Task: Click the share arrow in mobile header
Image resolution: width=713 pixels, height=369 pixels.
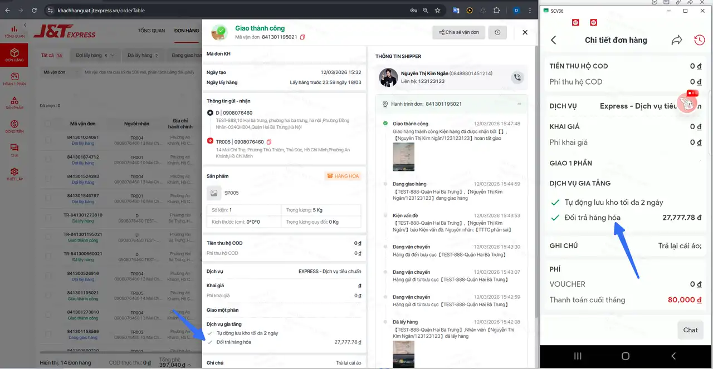Action: click(x=676, y=40)
